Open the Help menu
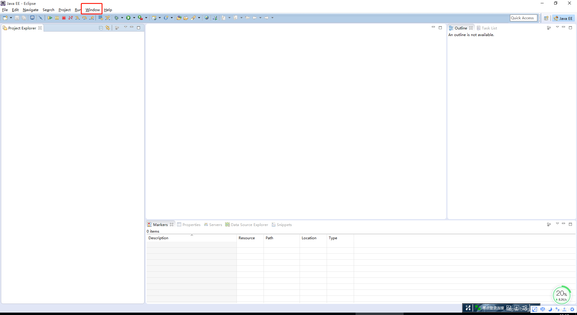The width and height of the screenshot is (577, 315). point(108,10)
